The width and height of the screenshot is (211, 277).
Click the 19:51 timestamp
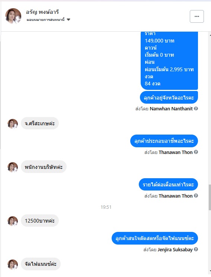click(106, 207)
